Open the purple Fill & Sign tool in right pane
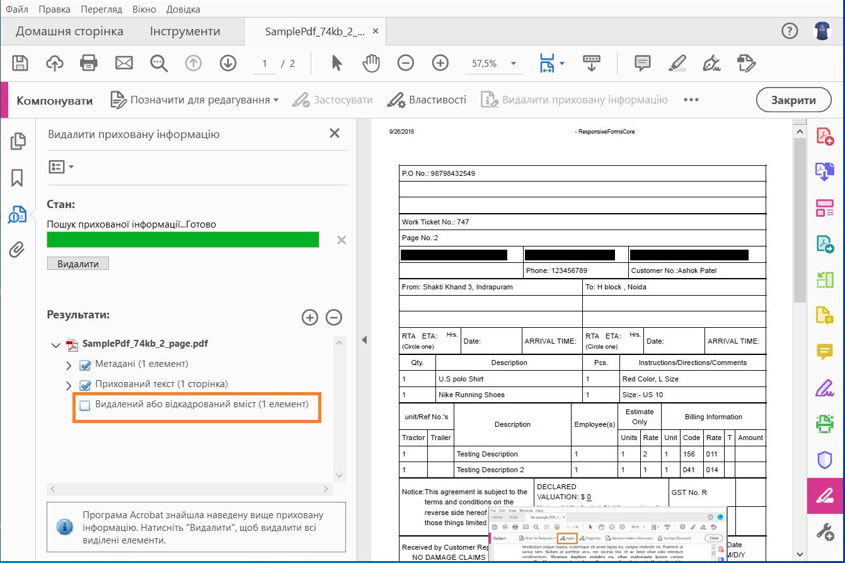This screenshot has width=845, height=563. (x=825, y=388)
